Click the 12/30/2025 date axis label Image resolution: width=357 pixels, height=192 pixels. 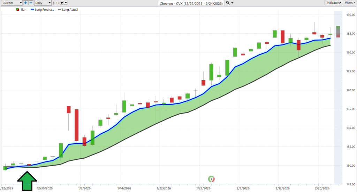(45, 189)
